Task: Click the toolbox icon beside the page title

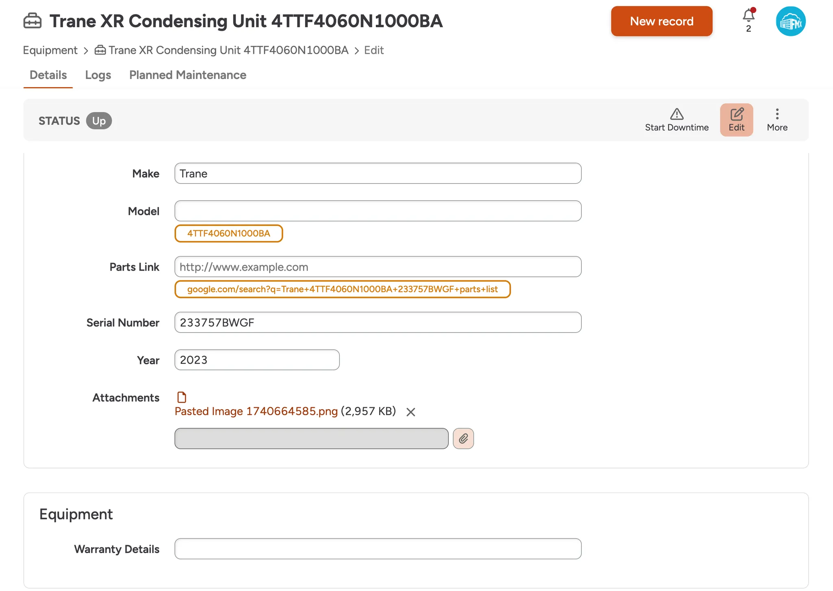Action: (x=32, y=21)
